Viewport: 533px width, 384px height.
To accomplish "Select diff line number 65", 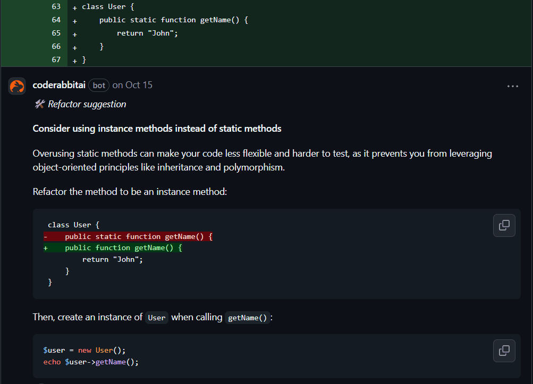I will pos(56,33).
